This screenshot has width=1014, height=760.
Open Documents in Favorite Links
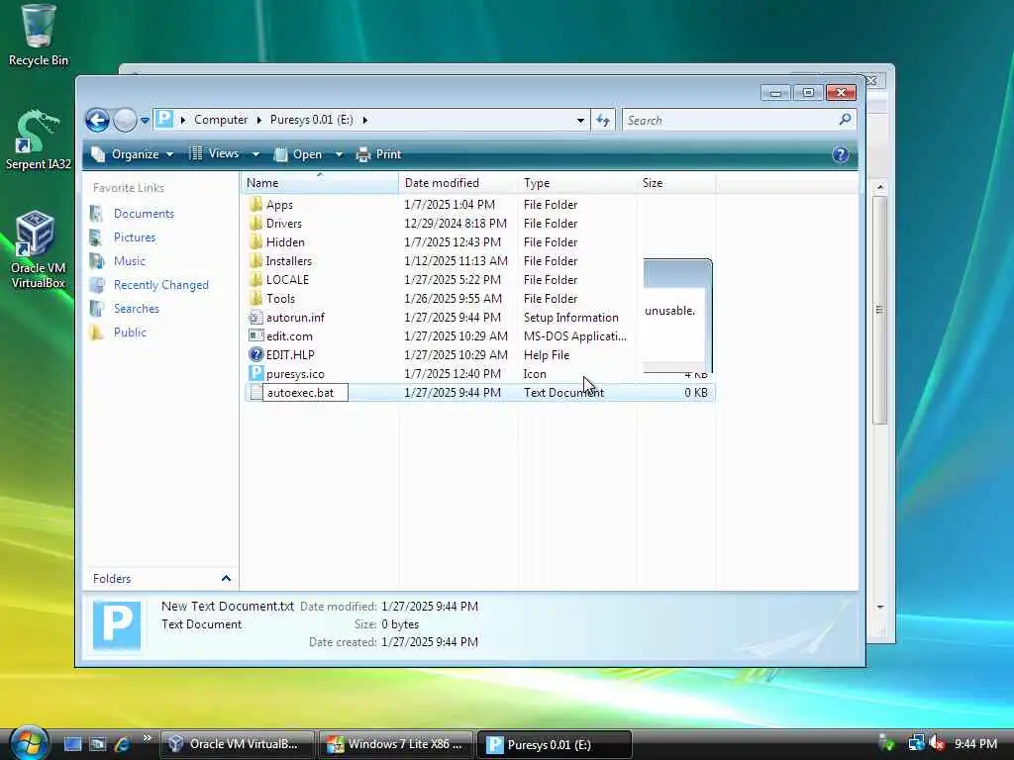144,214
